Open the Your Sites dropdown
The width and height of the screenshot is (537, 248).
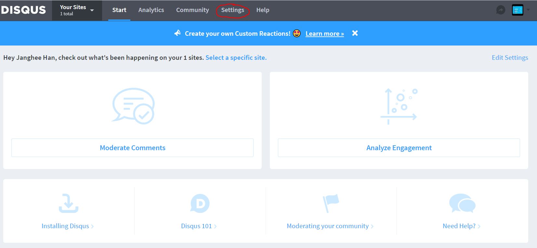(77, 10)
